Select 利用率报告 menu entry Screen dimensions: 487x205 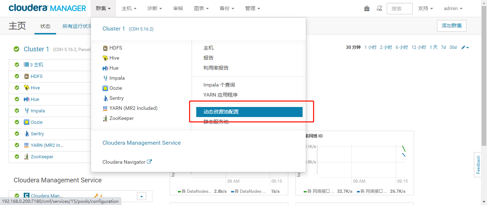pos(216,68)
